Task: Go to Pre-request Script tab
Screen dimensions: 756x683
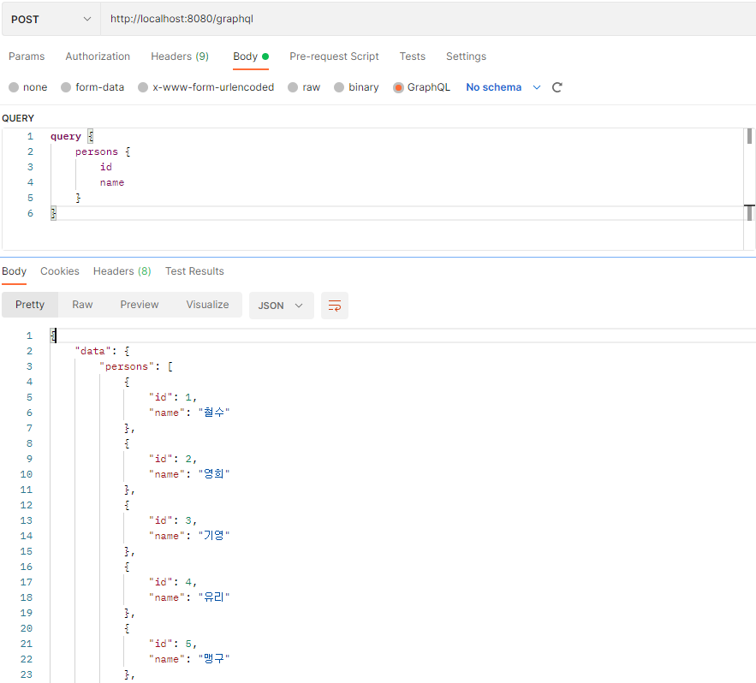Action: click(x=334, y=56)
